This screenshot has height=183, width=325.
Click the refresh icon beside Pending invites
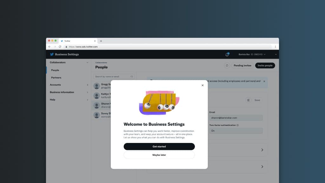227,65
